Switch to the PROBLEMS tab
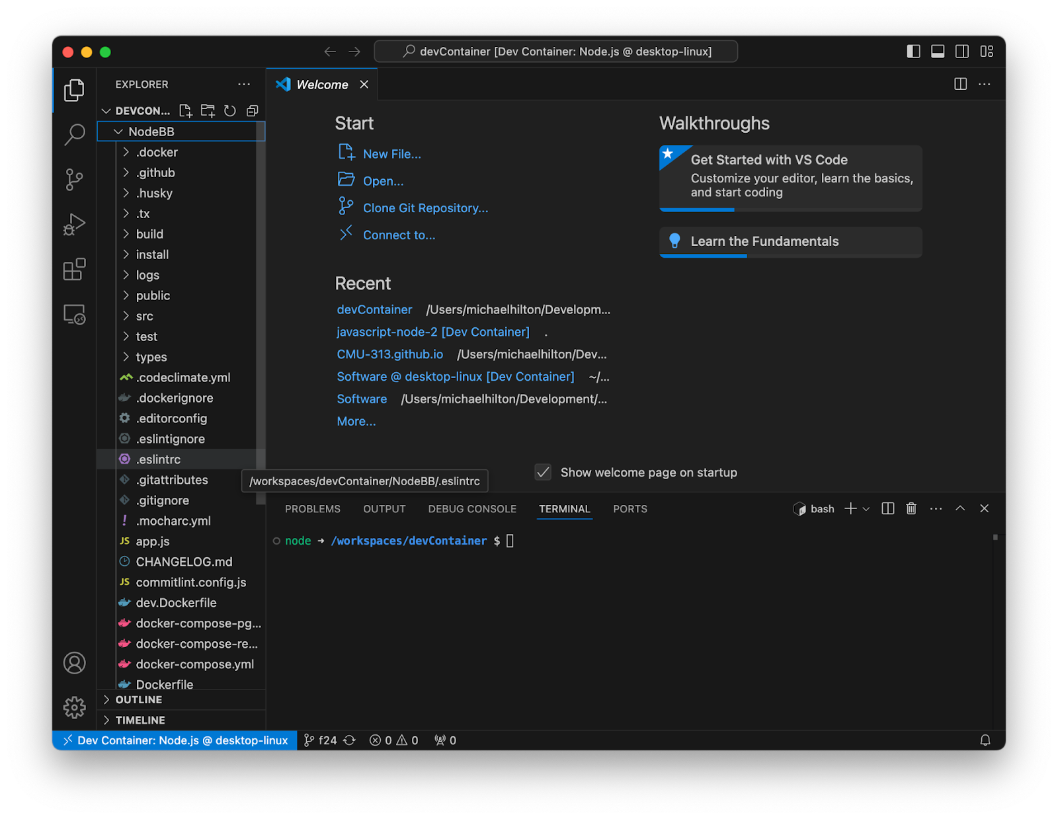The height and width of the screenshot is (819, 1058). click(312, 509)
